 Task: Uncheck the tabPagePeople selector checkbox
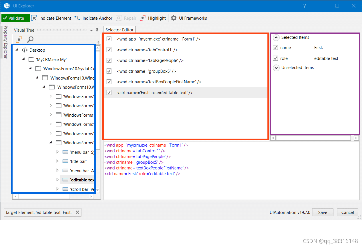[x=109, y=60]
